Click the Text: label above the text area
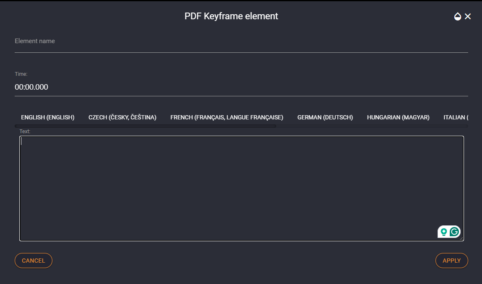The image size is (482, 284). (25, 132)
